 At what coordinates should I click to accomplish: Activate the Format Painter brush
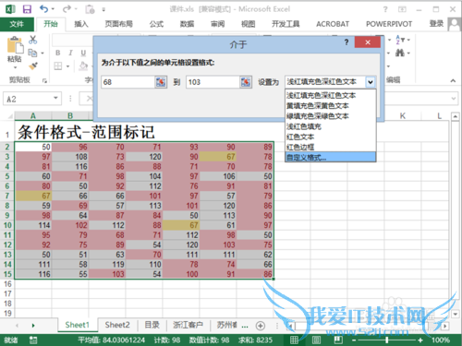pos(33,66)
